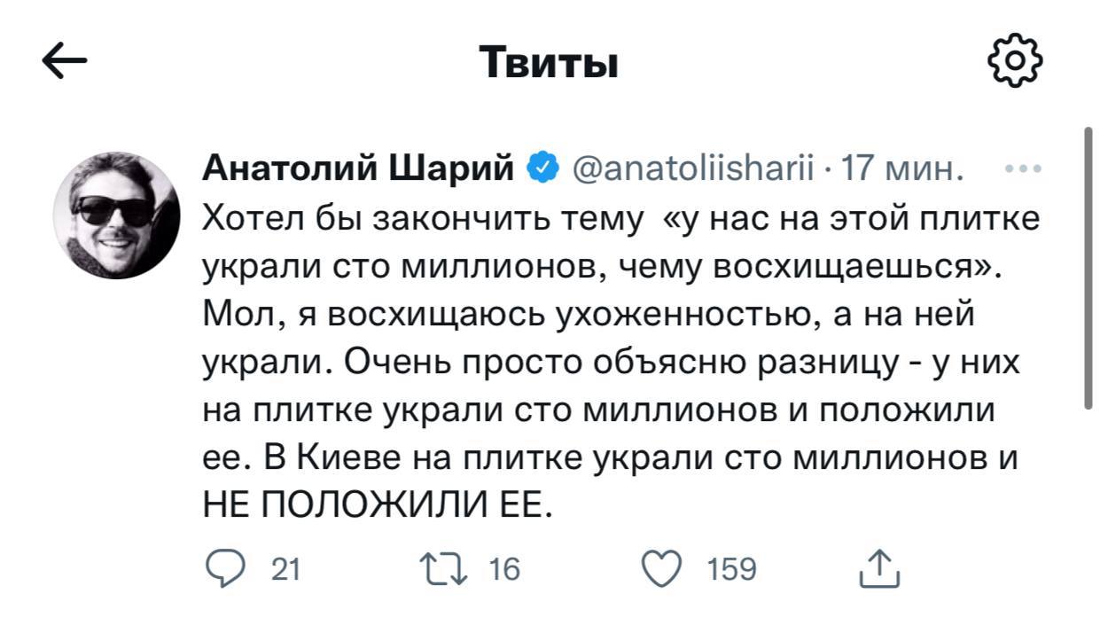Click the capitalized 'НЕ ПОЛОЖИЛИ ЕЕ' text
This screenshot has width=1100, height=625.
pos(378,505)
